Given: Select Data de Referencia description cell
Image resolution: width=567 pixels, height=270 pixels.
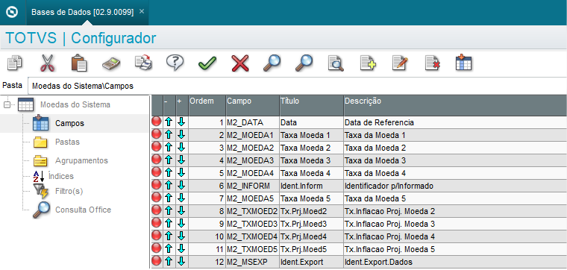Looking at the screenshot, I should coord(455,122).
